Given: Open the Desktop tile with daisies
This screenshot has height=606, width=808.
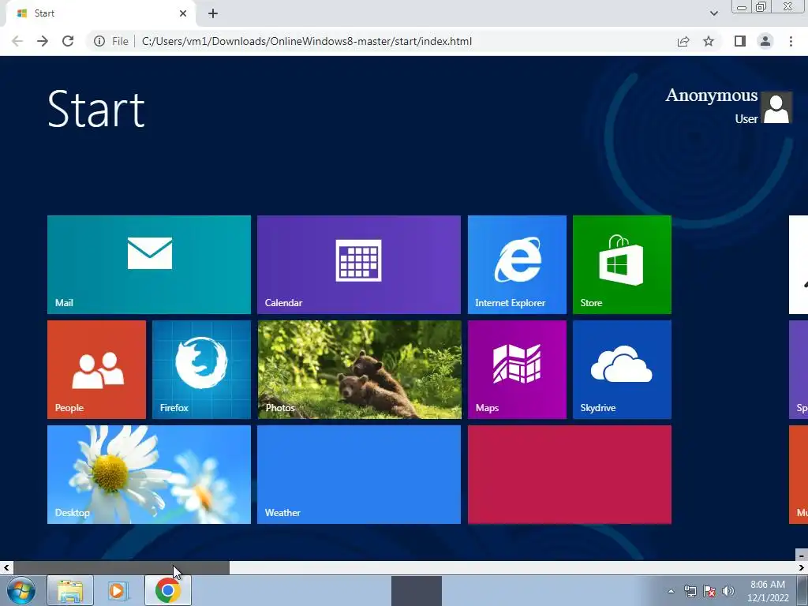Looking at the screenshot, I should coord(149,474).
